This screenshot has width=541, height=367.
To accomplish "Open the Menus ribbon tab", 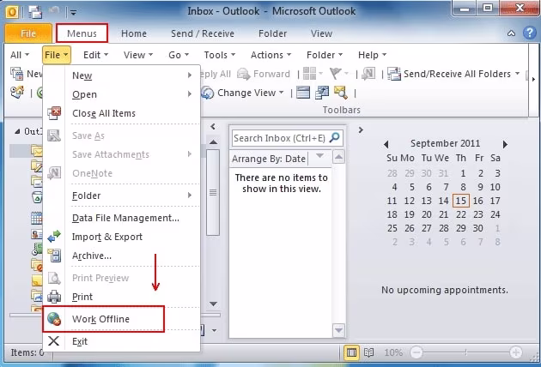I will pyautogui.click(x=82, y=33).
